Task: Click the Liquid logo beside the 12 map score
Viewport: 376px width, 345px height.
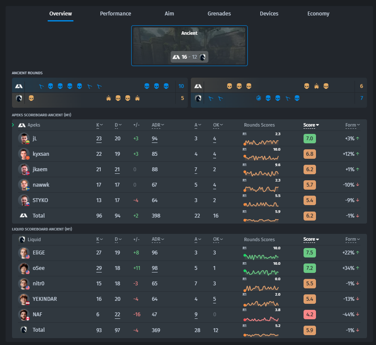Action: click(x=203, y=57)
